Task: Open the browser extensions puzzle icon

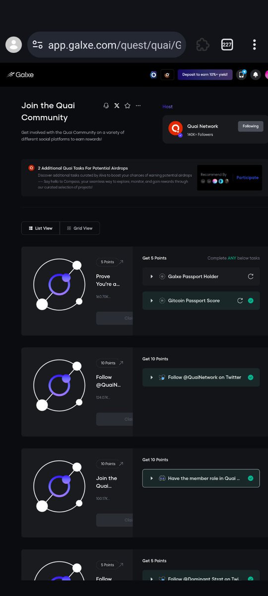Action: coord(202,45)
